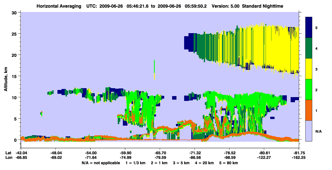Click the colorbar label 1

316,111
